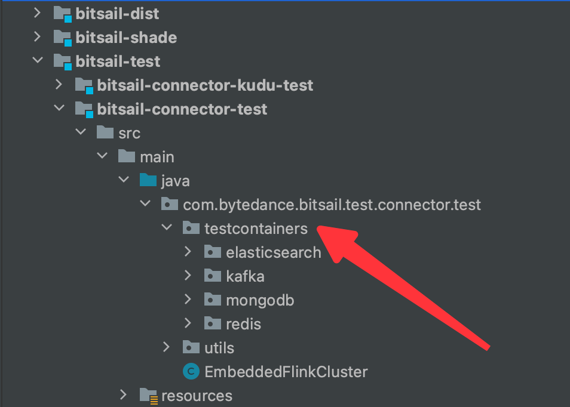The width and height of the screenshot is (570, 407).
Task: Select the EmbeddedFlinkCluster class file
Action: [286, 372]
